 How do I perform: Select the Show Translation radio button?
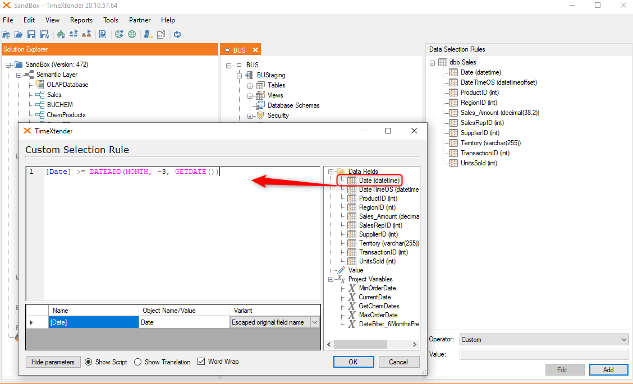click(x=137, y=362)
